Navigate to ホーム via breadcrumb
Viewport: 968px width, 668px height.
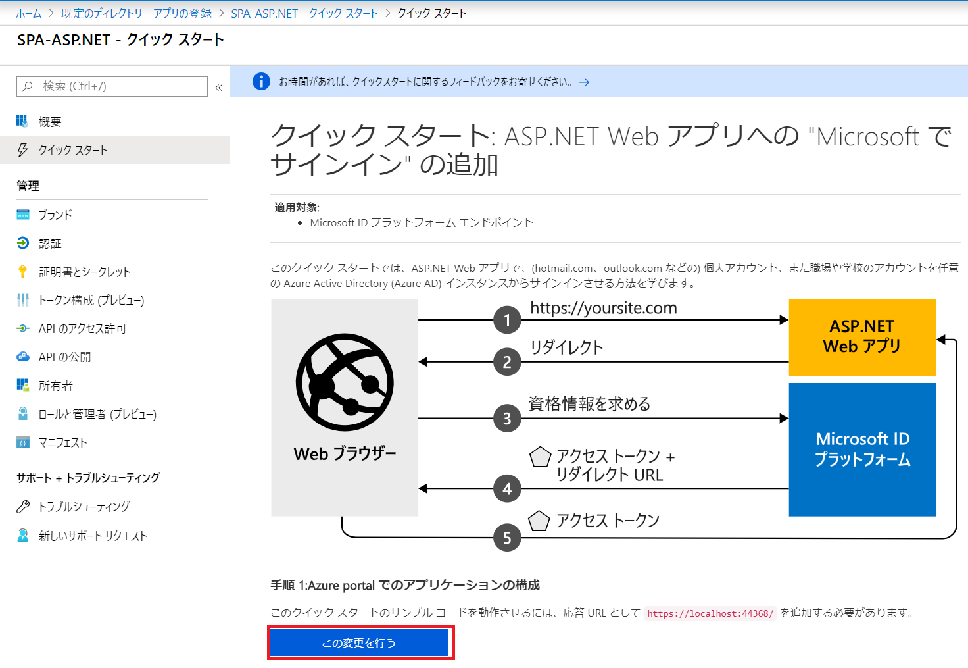(x=28, y=13)
